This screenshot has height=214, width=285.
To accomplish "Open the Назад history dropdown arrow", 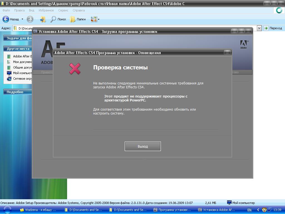I will click(22, 19).
